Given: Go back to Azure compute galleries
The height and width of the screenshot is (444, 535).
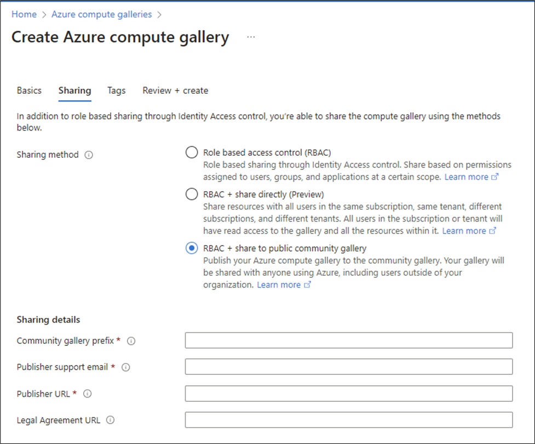Looking at the screenshot, I should 102,14.
